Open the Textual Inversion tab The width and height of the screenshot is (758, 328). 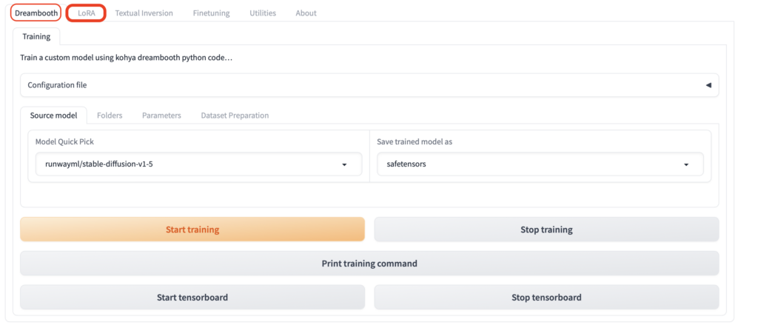pyautogui.click(x=144, y=13)
